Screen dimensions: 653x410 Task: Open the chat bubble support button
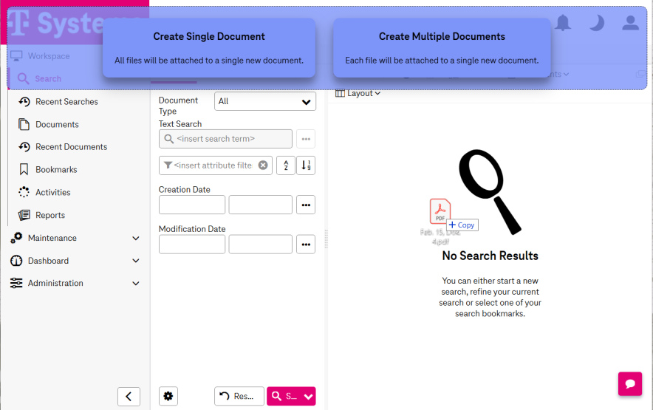point(630,383)
